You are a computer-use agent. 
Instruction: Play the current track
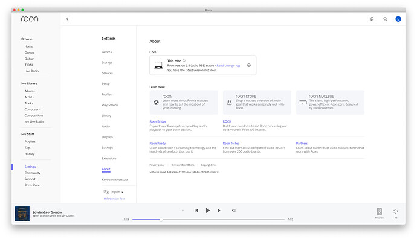(x=208, y=210)
